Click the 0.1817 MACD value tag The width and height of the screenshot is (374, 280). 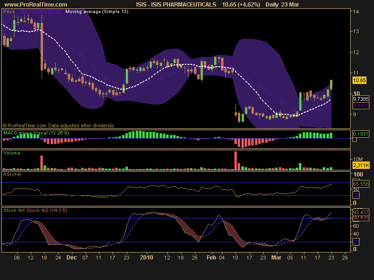(360, 134)
